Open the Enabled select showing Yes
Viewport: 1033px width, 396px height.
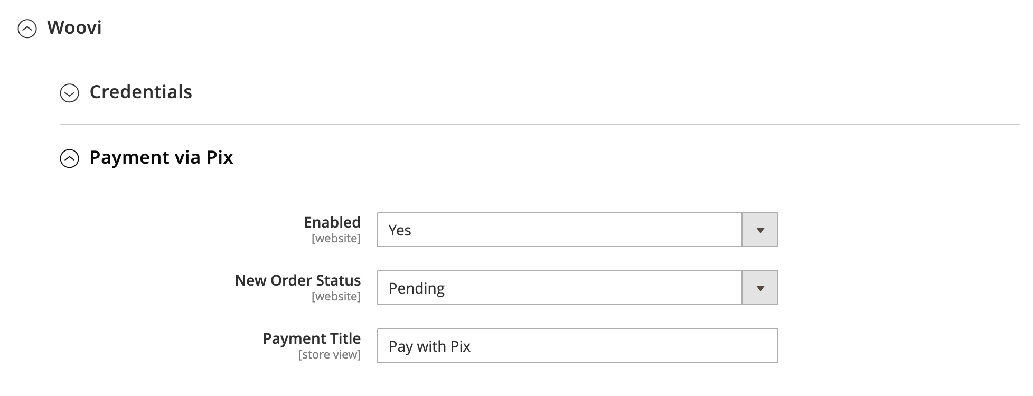560,230
